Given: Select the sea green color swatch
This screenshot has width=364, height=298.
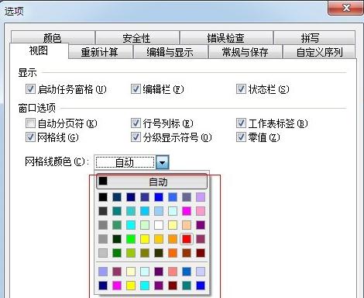Looking at the screenshot, I should click(117, 225).
